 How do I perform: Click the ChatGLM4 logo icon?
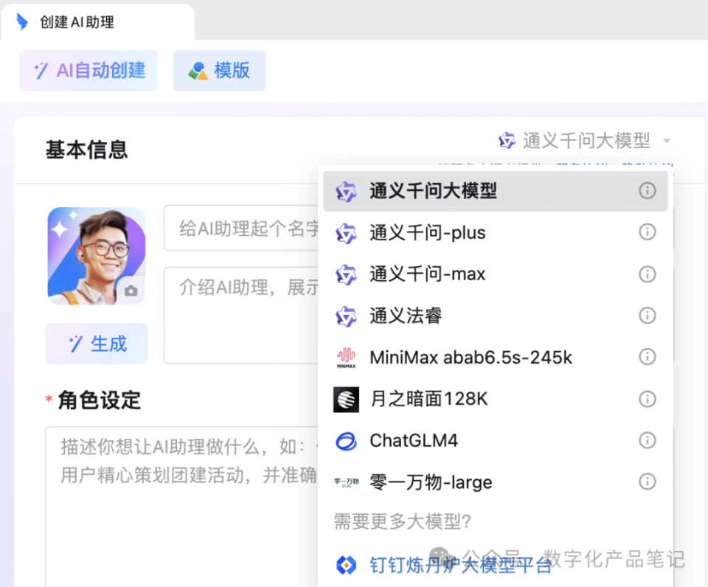[347, 441]
